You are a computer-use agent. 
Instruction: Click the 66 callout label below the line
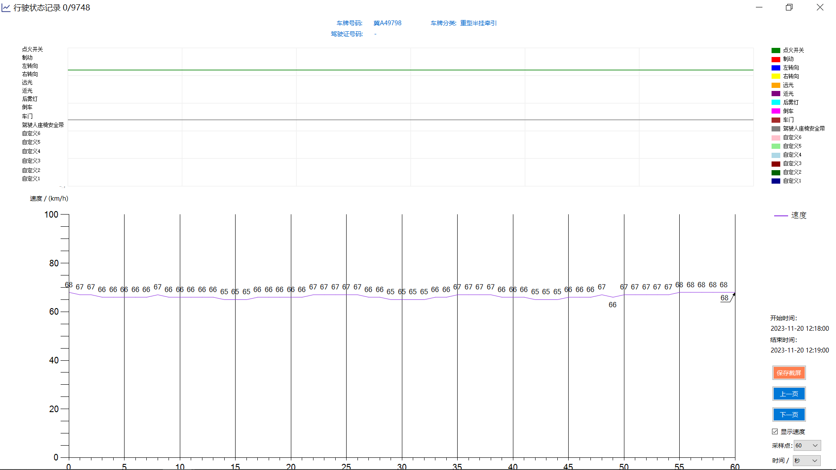(x=613, y=305)
